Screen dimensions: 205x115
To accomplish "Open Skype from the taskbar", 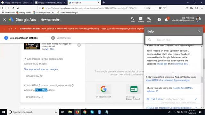I will click(92, 112).
